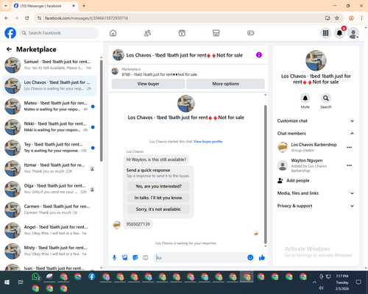Open the Itzmar conversation
The width and height of the screenshot is (368, 294).
point(49,168)
